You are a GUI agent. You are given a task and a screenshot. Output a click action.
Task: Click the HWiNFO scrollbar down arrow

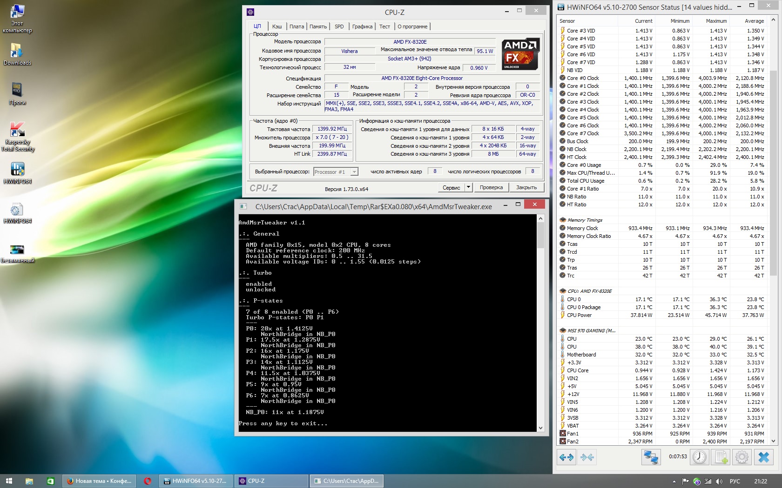pyautogui.click(x=774, y=441)
